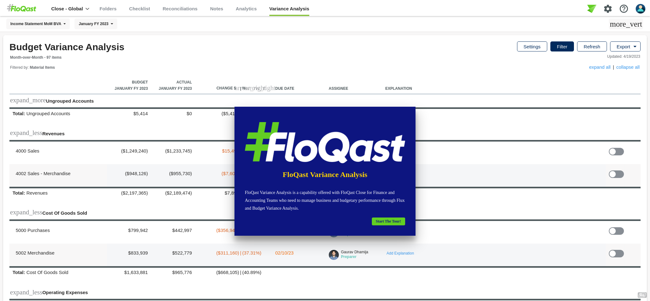
Task: Open the Analytics tab
Action: click(246, 8)
